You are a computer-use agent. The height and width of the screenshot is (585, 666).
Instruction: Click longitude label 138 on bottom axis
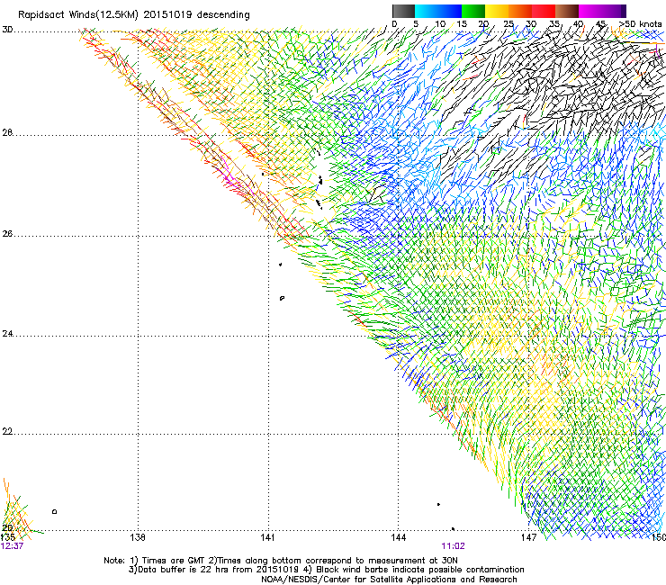click(x=137, y=538)
